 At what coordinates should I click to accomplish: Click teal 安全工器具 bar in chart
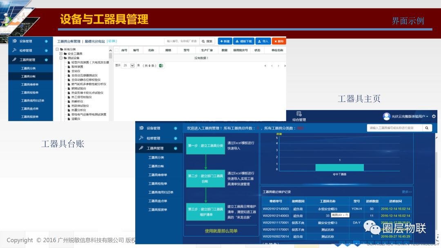click(x=339, y=167)
